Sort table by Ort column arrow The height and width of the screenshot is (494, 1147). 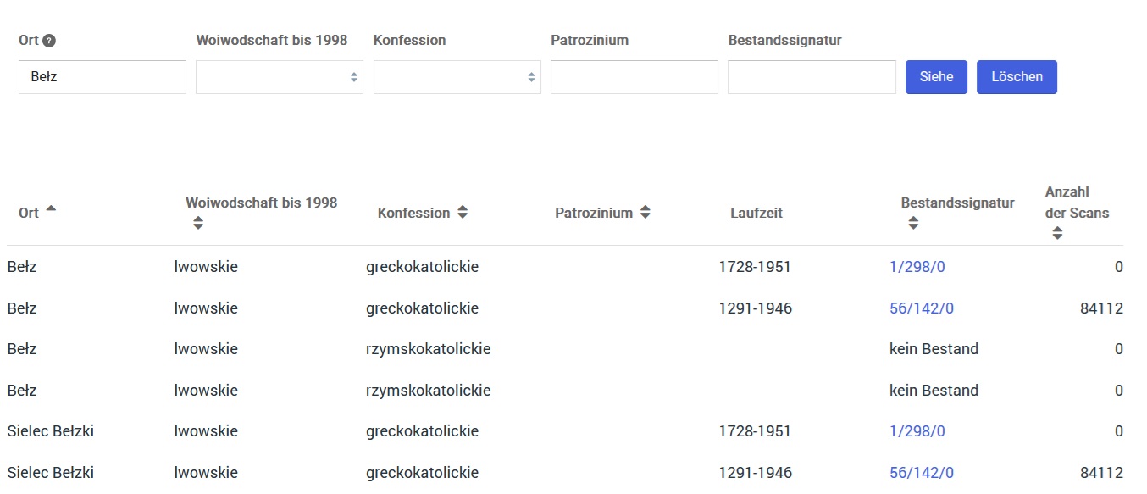coord(51,208)
